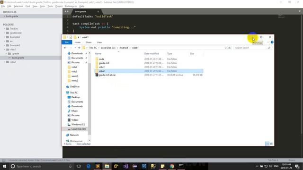Click New folder quick access toolbar icon
The width and height of the screenshot is (303, 170).
[75, 37]
